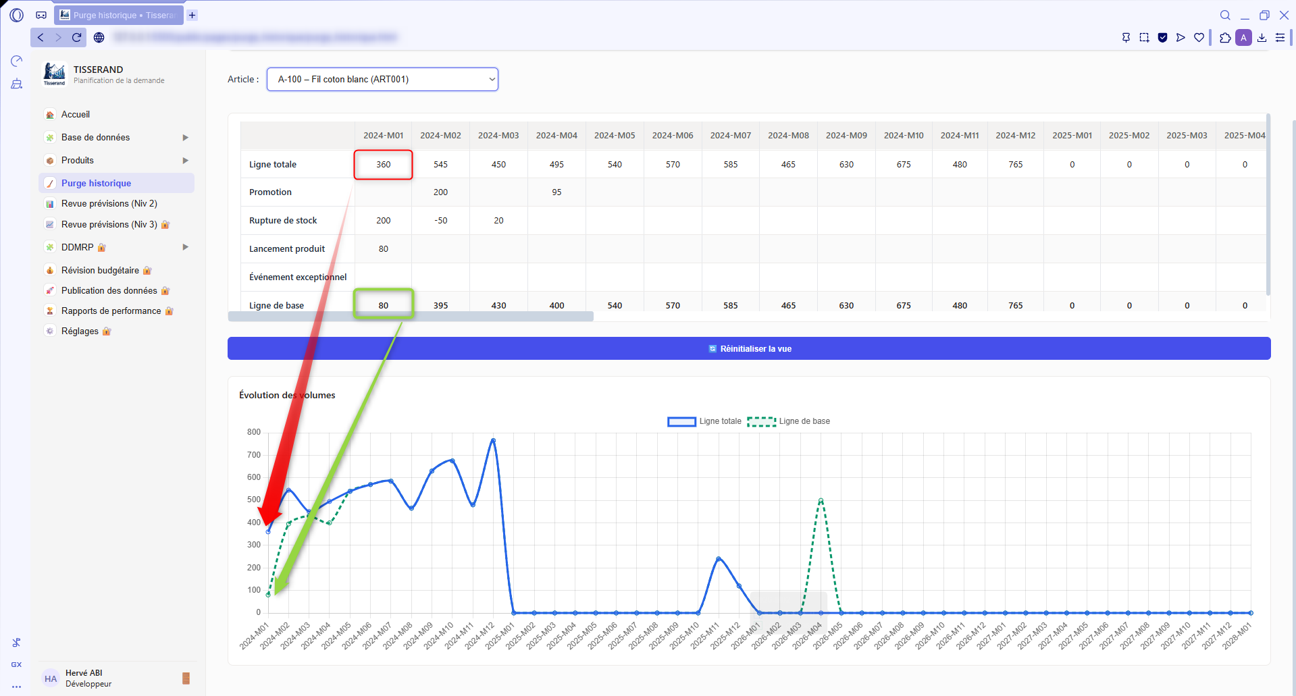Go to Accueil in the sidebar
Image resolution: width=1296 pixels, height=696 pixels.
pyautogui.click(x=76, y=115)
